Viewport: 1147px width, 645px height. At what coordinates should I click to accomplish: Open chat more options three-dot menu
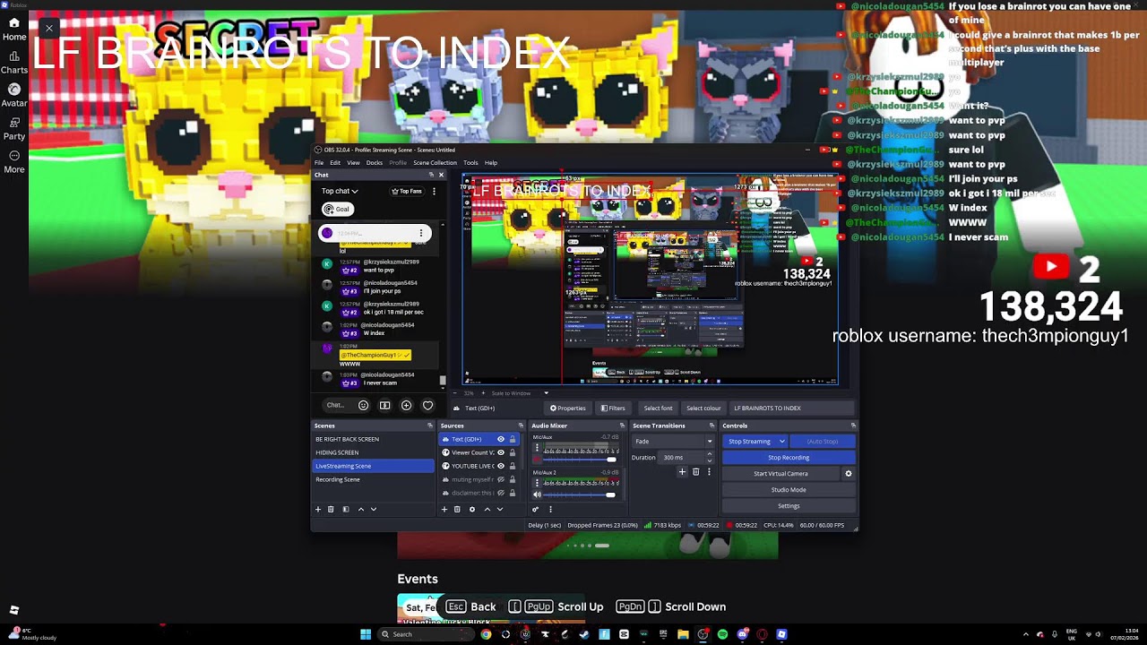[434, 191]
